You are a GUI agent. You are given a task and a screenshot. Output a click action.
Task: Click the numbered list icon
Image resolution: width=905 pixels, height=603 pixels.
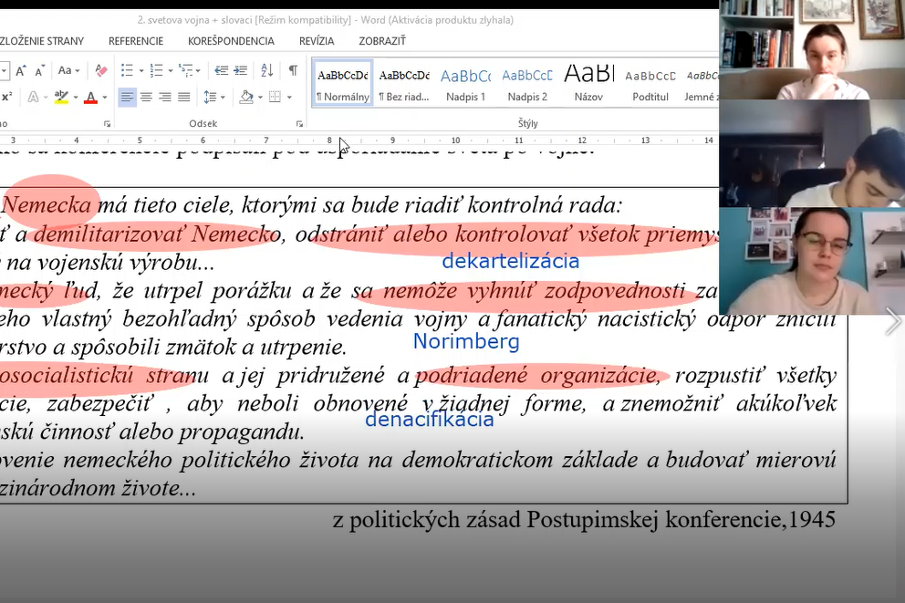156,70
